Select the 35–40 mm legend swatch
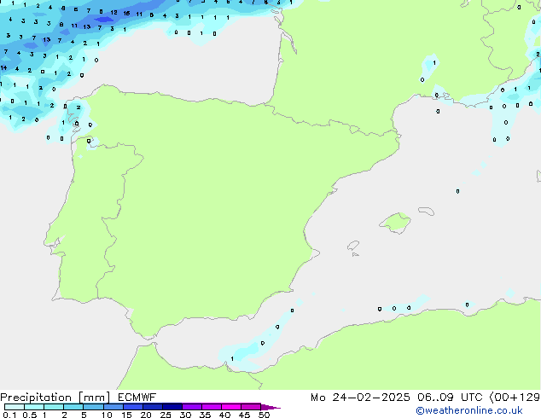541x418 pixels. [x=211, y=407]
